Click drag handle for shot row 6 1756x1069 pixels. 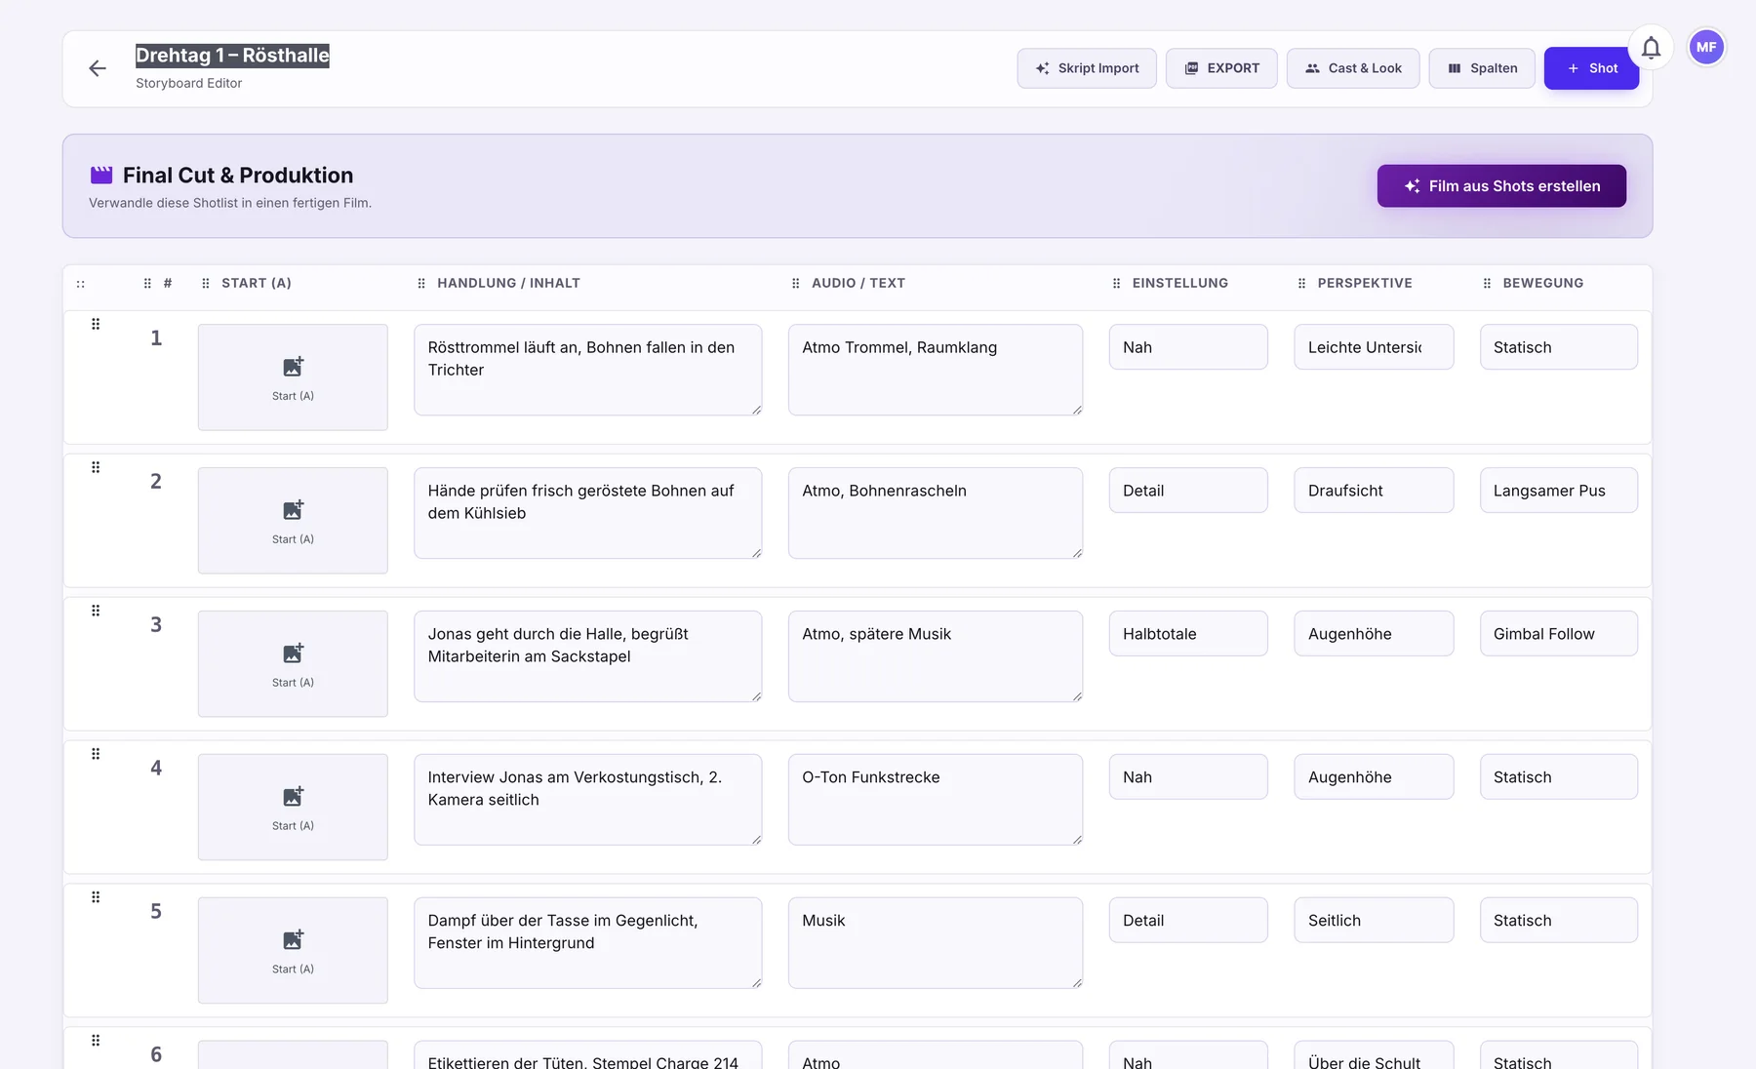click(96, 1041)
